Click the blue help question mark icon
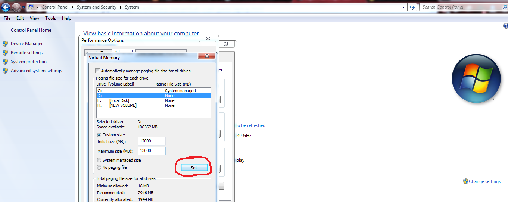This screenshot has width=508, height=202. [x=505, y=26]
